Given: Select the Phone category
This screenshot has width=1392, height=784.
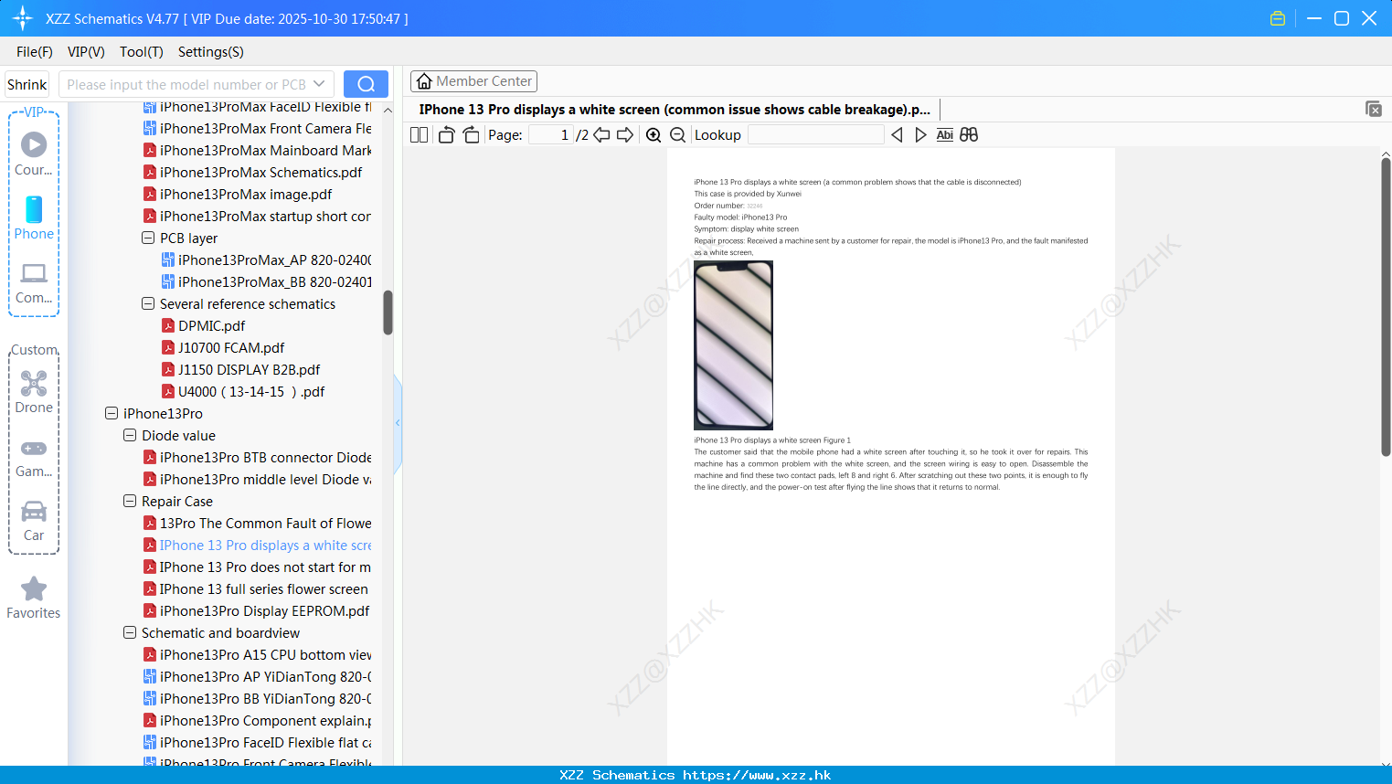Looking at the screenshot, I should click(34, 218).
